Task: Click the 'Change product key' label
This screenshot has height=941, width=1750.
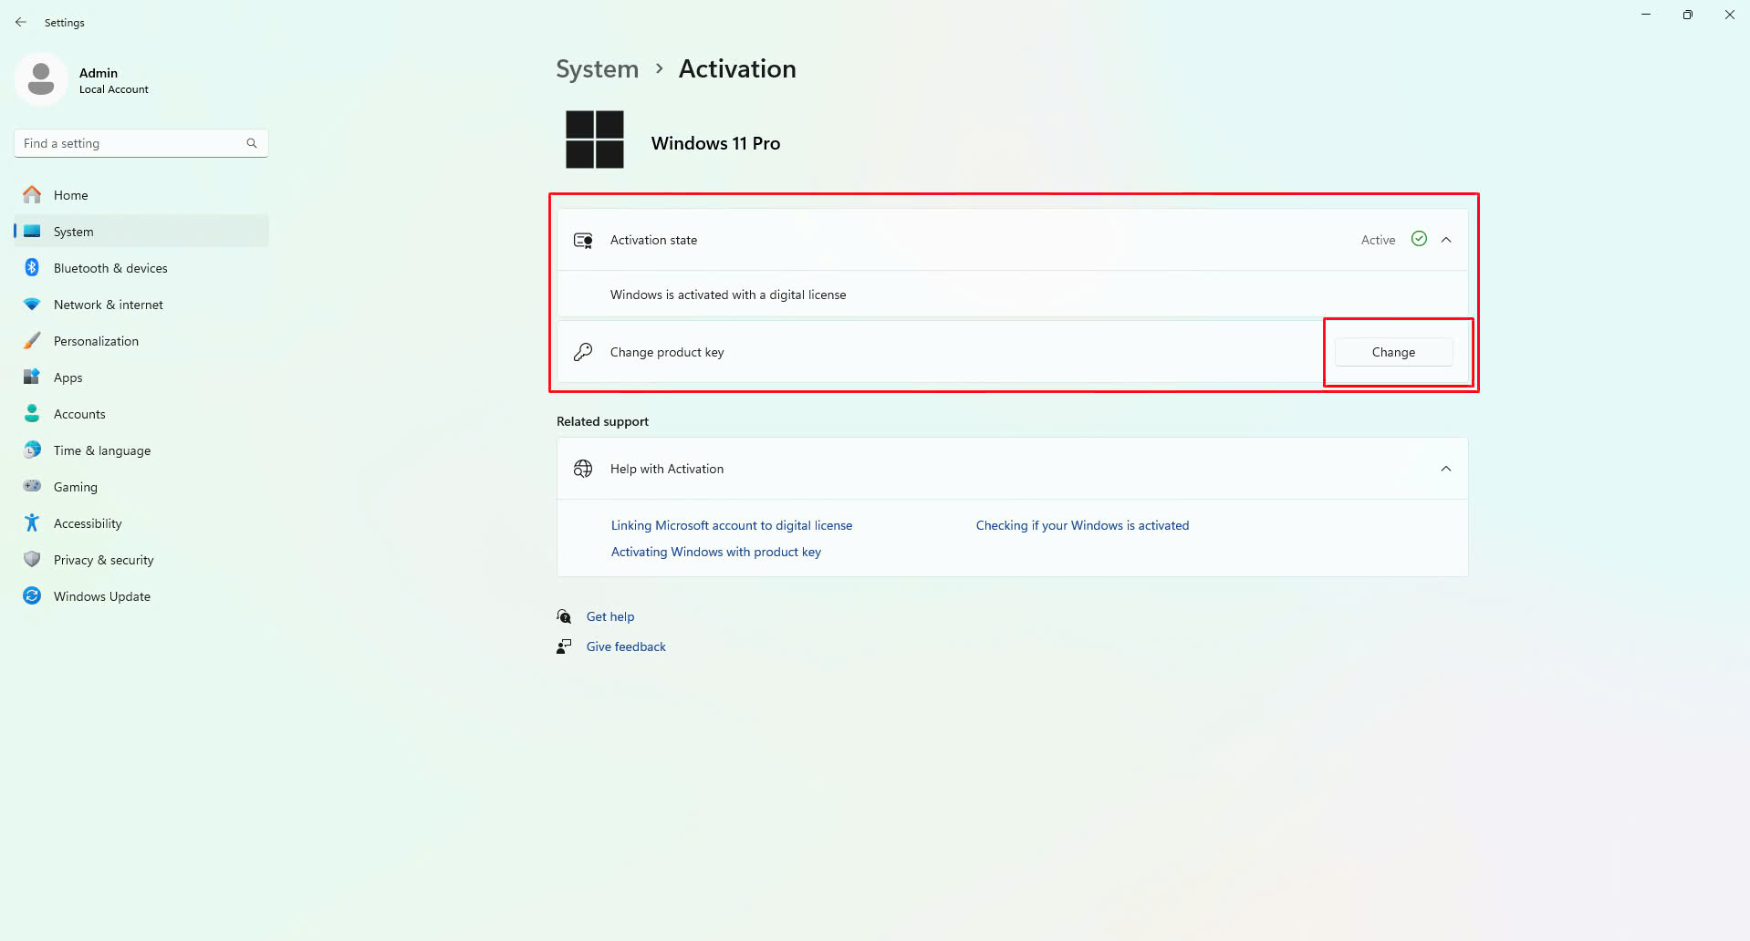Action: click(667, 352)
